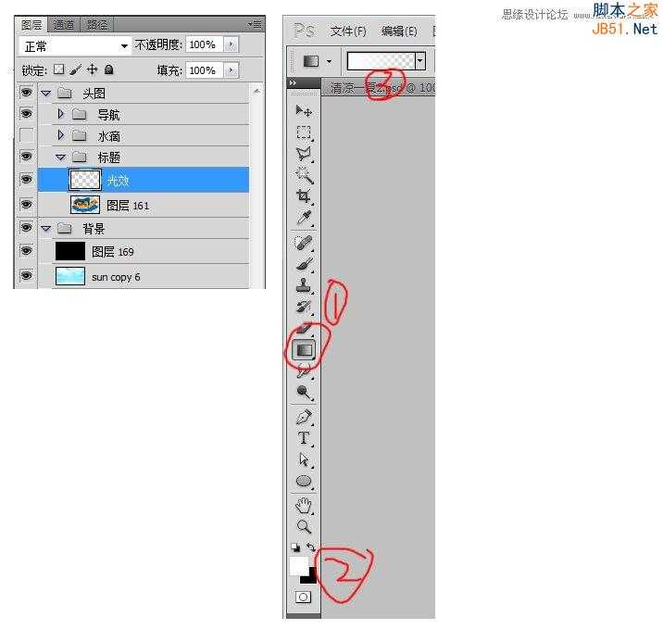Click the lock image pixels brush icon

pos(75,69)
